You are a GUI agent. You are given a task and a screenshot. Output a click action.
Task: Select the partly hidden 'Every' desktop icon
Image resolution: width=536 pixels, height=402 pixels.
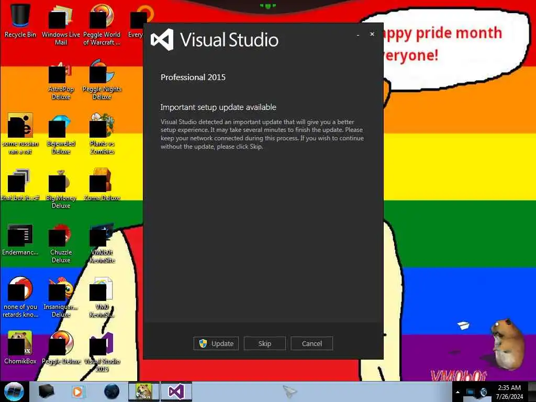tap(137, 20)
